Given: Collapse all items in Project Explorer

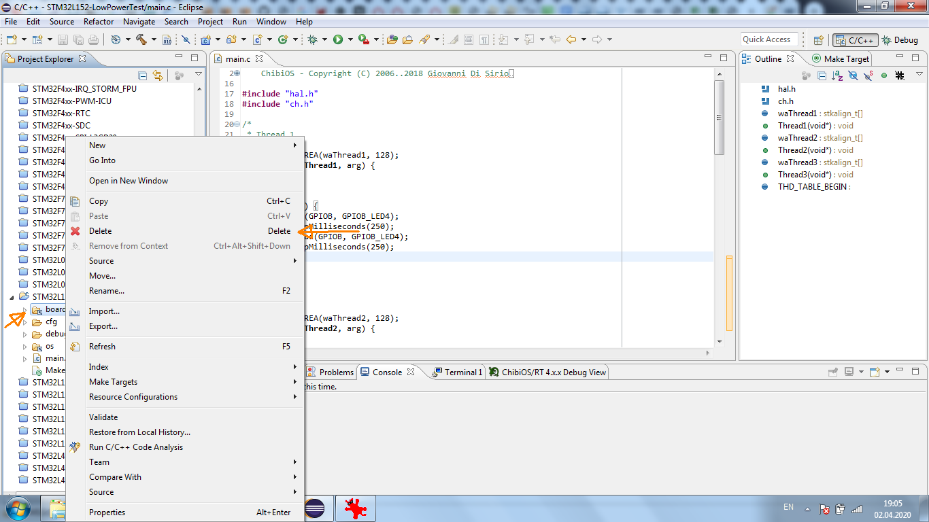Looking at the screenshot, I should click(143, 75).
